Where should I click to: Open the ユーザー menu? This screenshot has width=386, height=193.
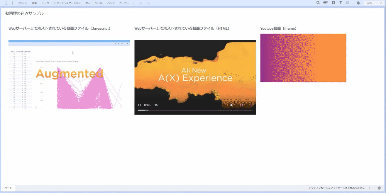point(124,3)
